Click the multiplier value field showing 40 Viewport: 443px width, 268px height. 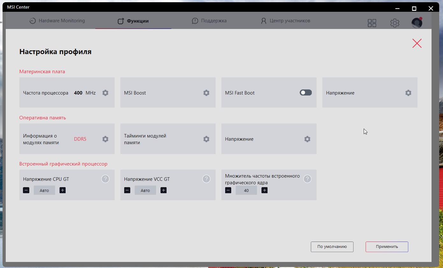pos(246,190)
